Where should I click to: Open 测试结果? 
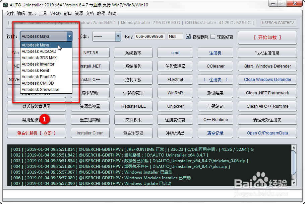[x=215, y=93]
